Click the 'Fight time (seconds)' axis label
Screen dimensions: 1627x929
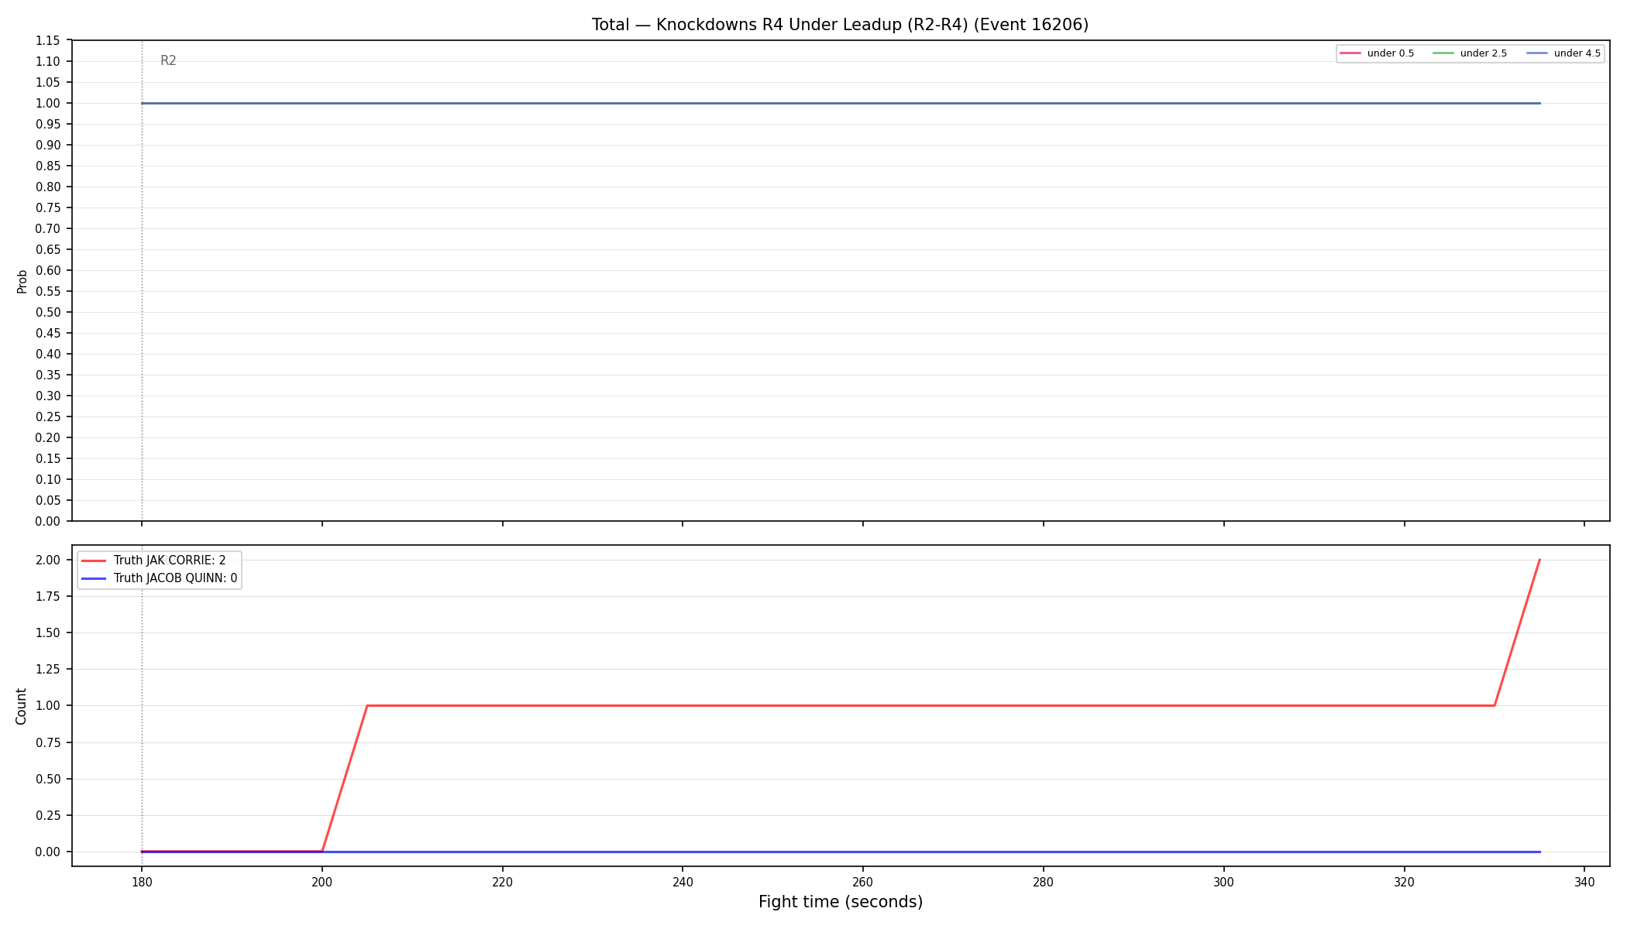(x=841, y=902)
